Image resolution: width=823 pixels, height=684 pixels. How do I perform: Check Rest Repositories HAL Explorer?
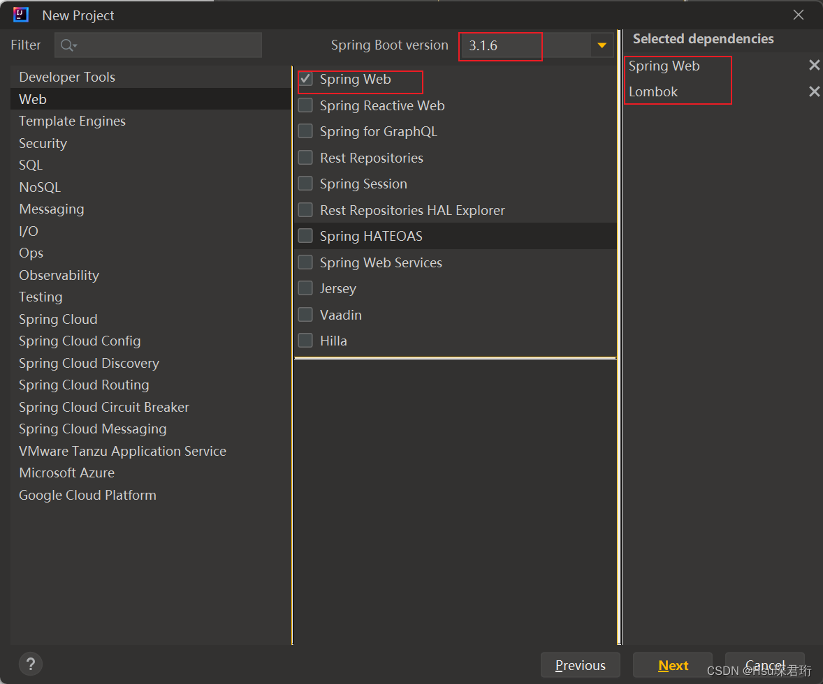point(305,210)
